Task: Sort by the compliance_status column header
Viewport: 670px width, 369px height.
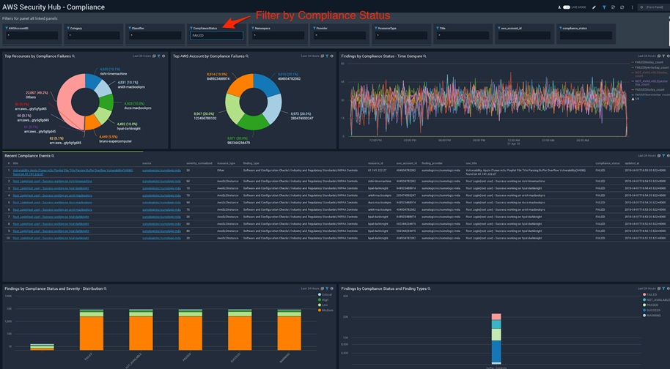Action: tap(608, 163)
